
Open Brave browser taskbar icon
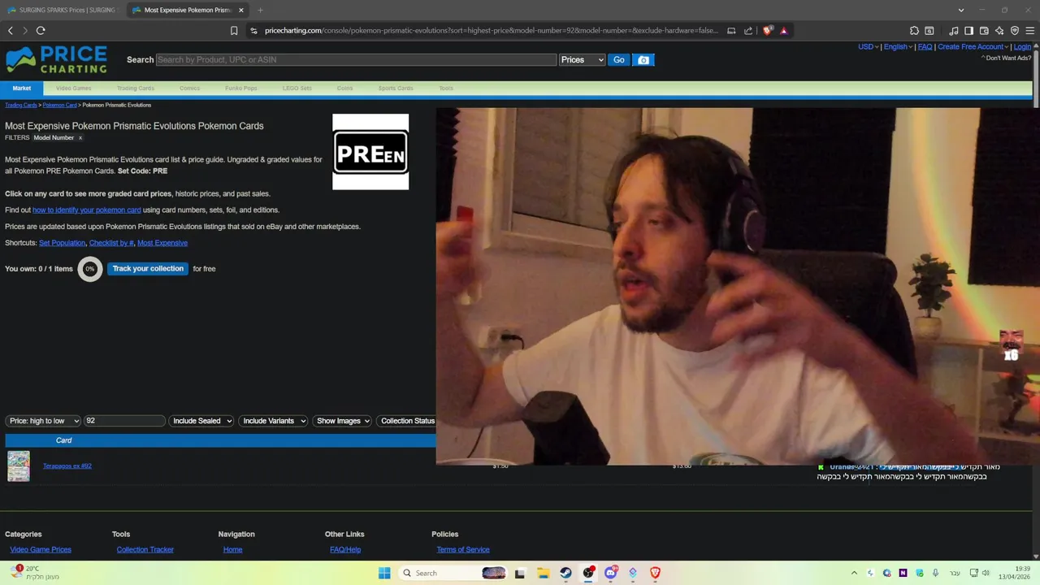655,573
